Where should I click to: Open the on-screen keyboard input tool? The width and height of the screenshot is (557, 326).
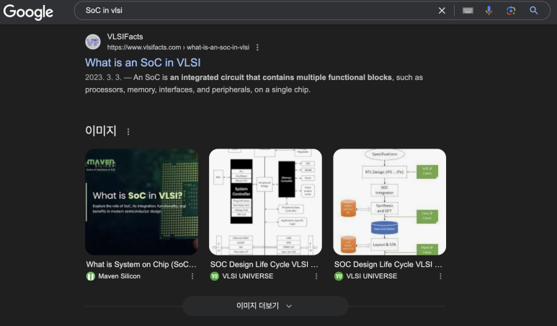click(x=468, y=11)
